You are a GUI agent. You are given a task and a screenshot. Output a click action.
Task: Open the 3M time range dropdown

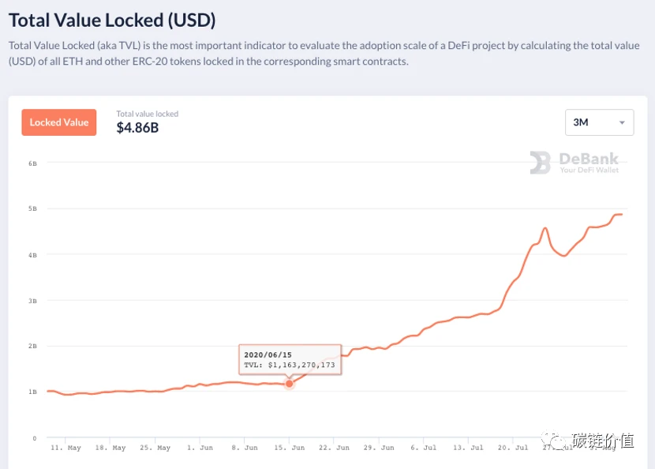pos(600,122)
